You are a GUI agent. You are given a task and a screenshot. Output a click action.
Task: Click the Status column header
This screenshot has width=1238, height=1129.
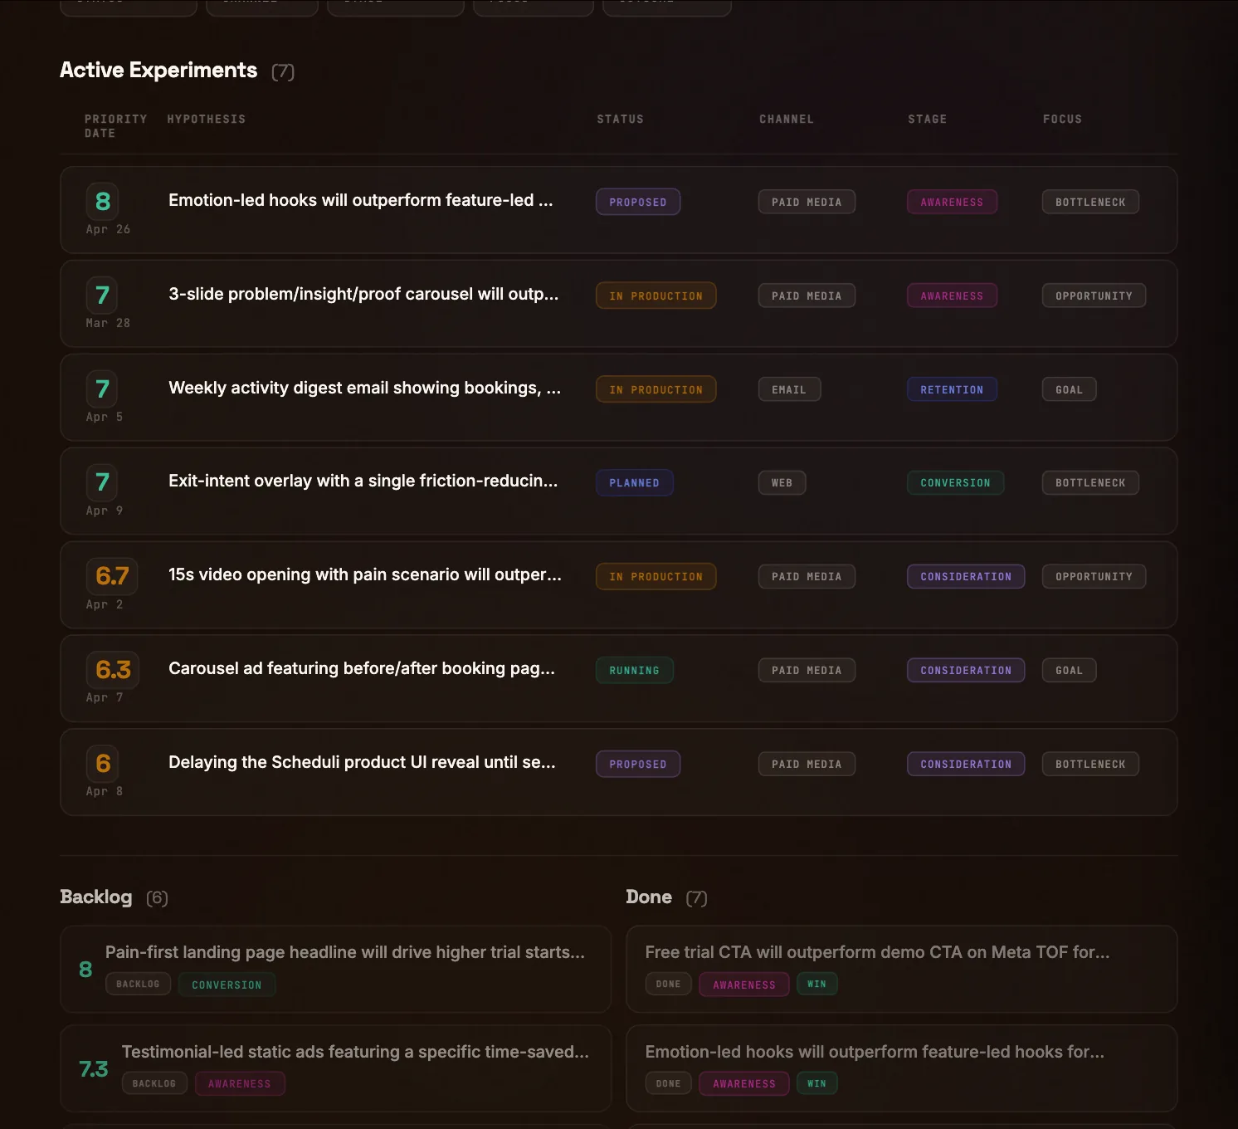coord(620,120)
